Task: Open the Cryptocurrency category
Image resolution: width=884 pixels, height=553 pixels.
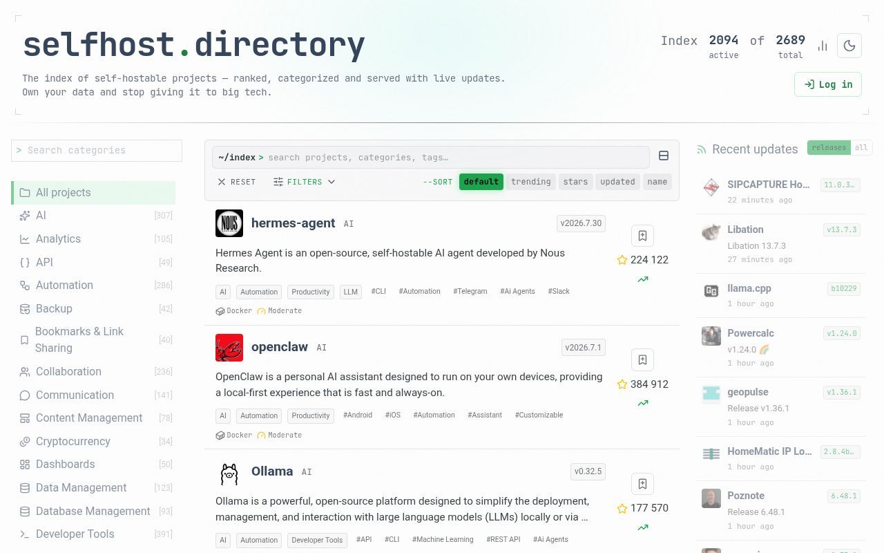Action: click(x=93, y=441)
